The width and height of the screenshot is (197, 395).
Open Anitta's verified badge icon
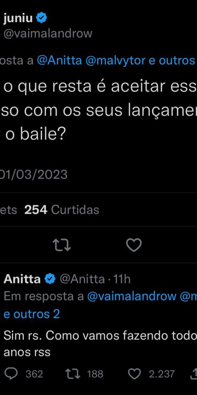point(50,279)
